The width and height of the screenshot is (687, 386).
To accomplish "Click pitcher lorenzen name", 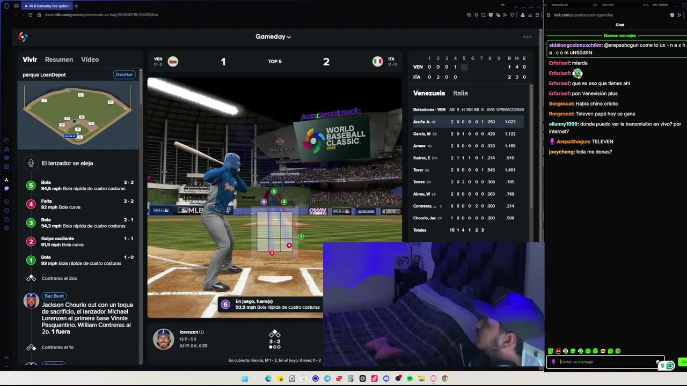I will point(188,332).
